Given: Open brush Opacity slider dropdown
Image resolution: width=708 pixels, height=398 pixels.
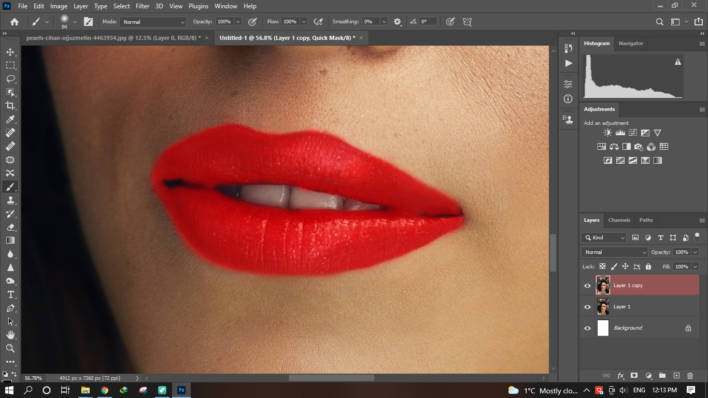Looking at the screenshot, I should tap(238, 22).
